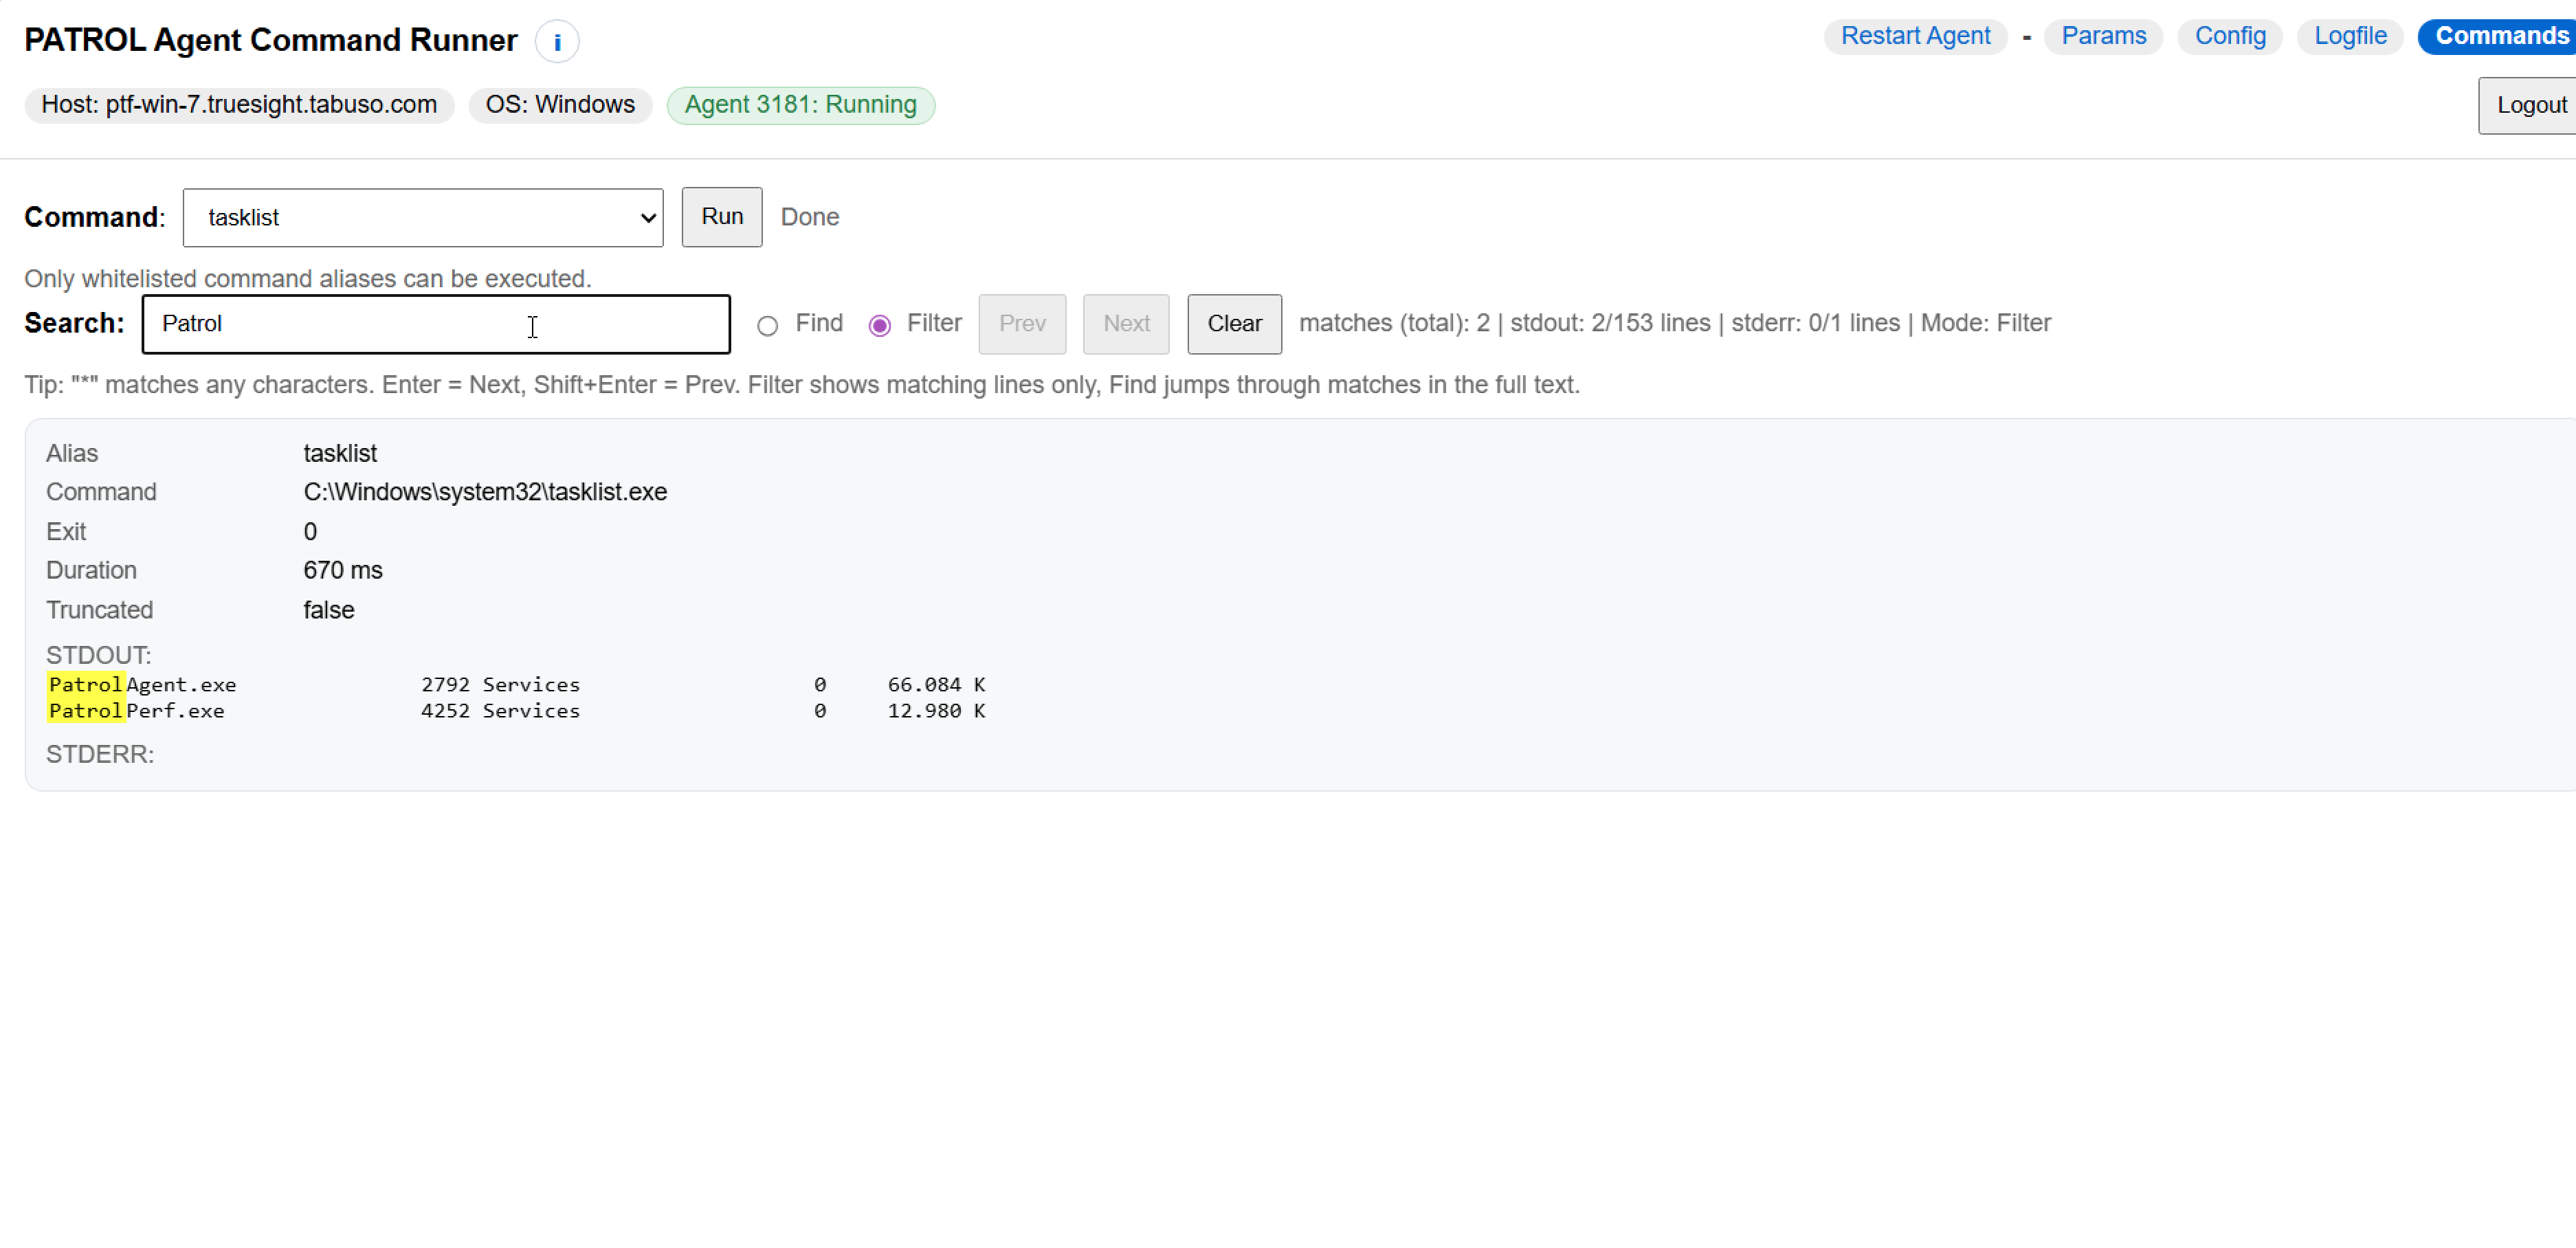Click the Host name badge
This screenshot has height=1248, width=2576.
pyautogui.click(x=239, y=105)
